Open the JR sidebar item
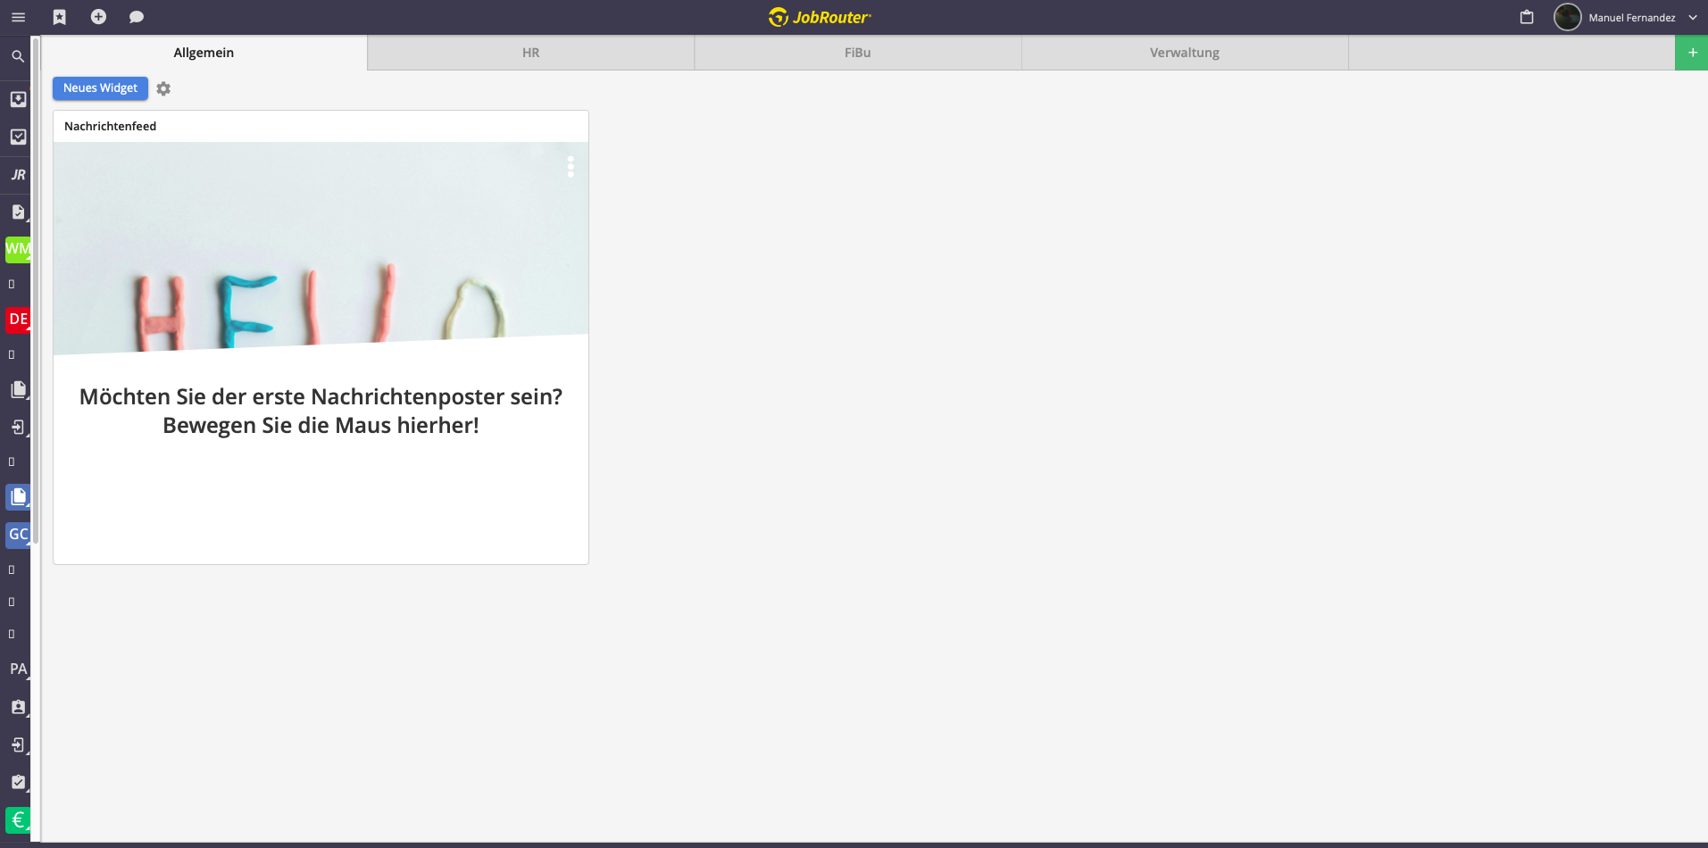1708x848 pixels. click(18, 175)
